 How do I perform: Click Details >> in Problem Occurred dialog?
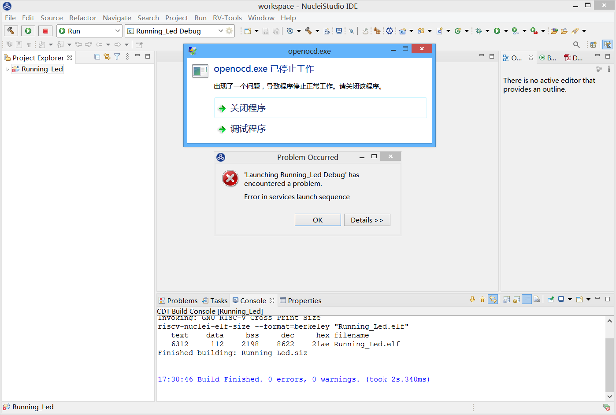367,220
